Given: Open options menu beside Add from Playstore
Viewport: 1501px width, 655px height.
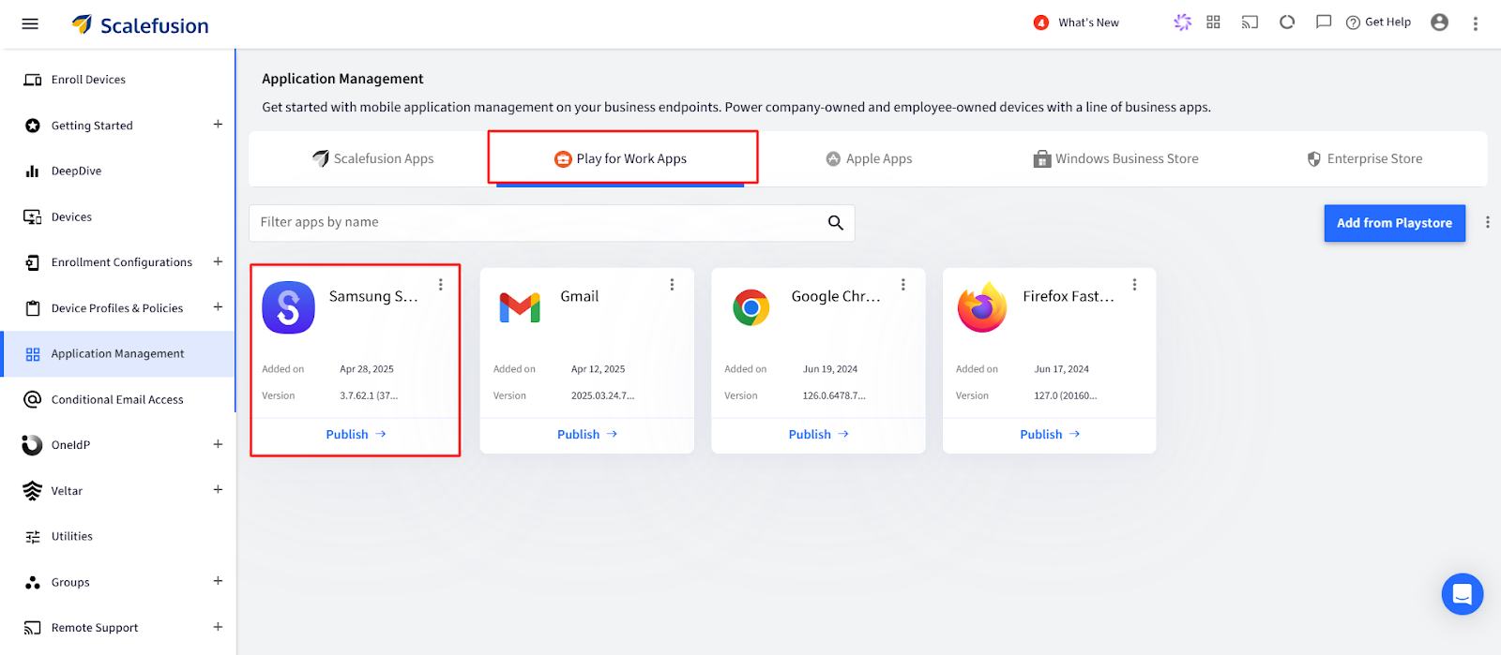Looking at the screenshot, I should coord(1488,223).
